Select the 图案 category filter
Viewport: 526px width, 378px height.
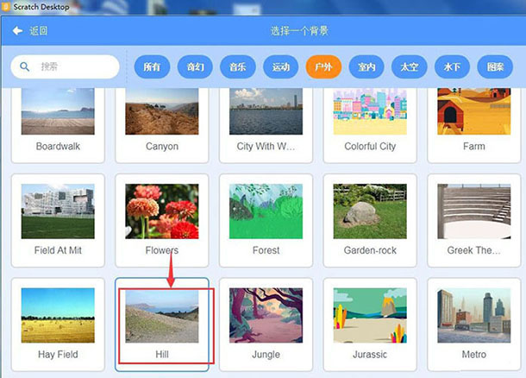click(495, 66)
